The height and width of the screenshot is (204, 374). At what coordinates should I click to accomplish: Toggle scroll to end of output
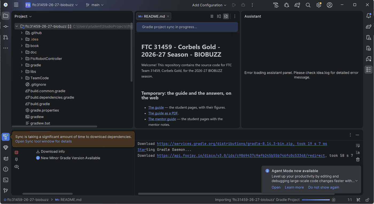pos(358,152)
